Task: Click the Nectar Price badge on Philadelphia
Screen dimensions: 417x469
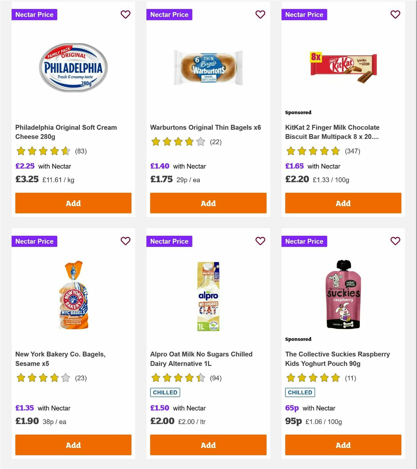Action: pos(34,15)
